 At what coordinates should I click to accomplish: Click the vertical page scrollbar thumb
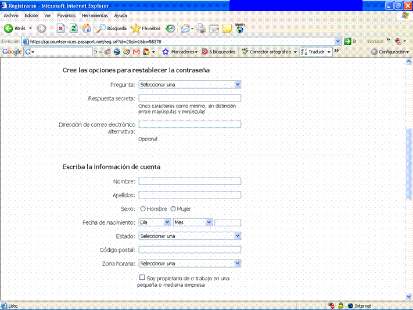409,164
